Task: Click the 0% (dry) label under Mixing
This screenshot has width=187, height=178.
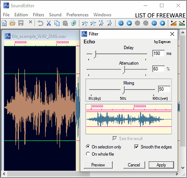Action: coord(95,99)
